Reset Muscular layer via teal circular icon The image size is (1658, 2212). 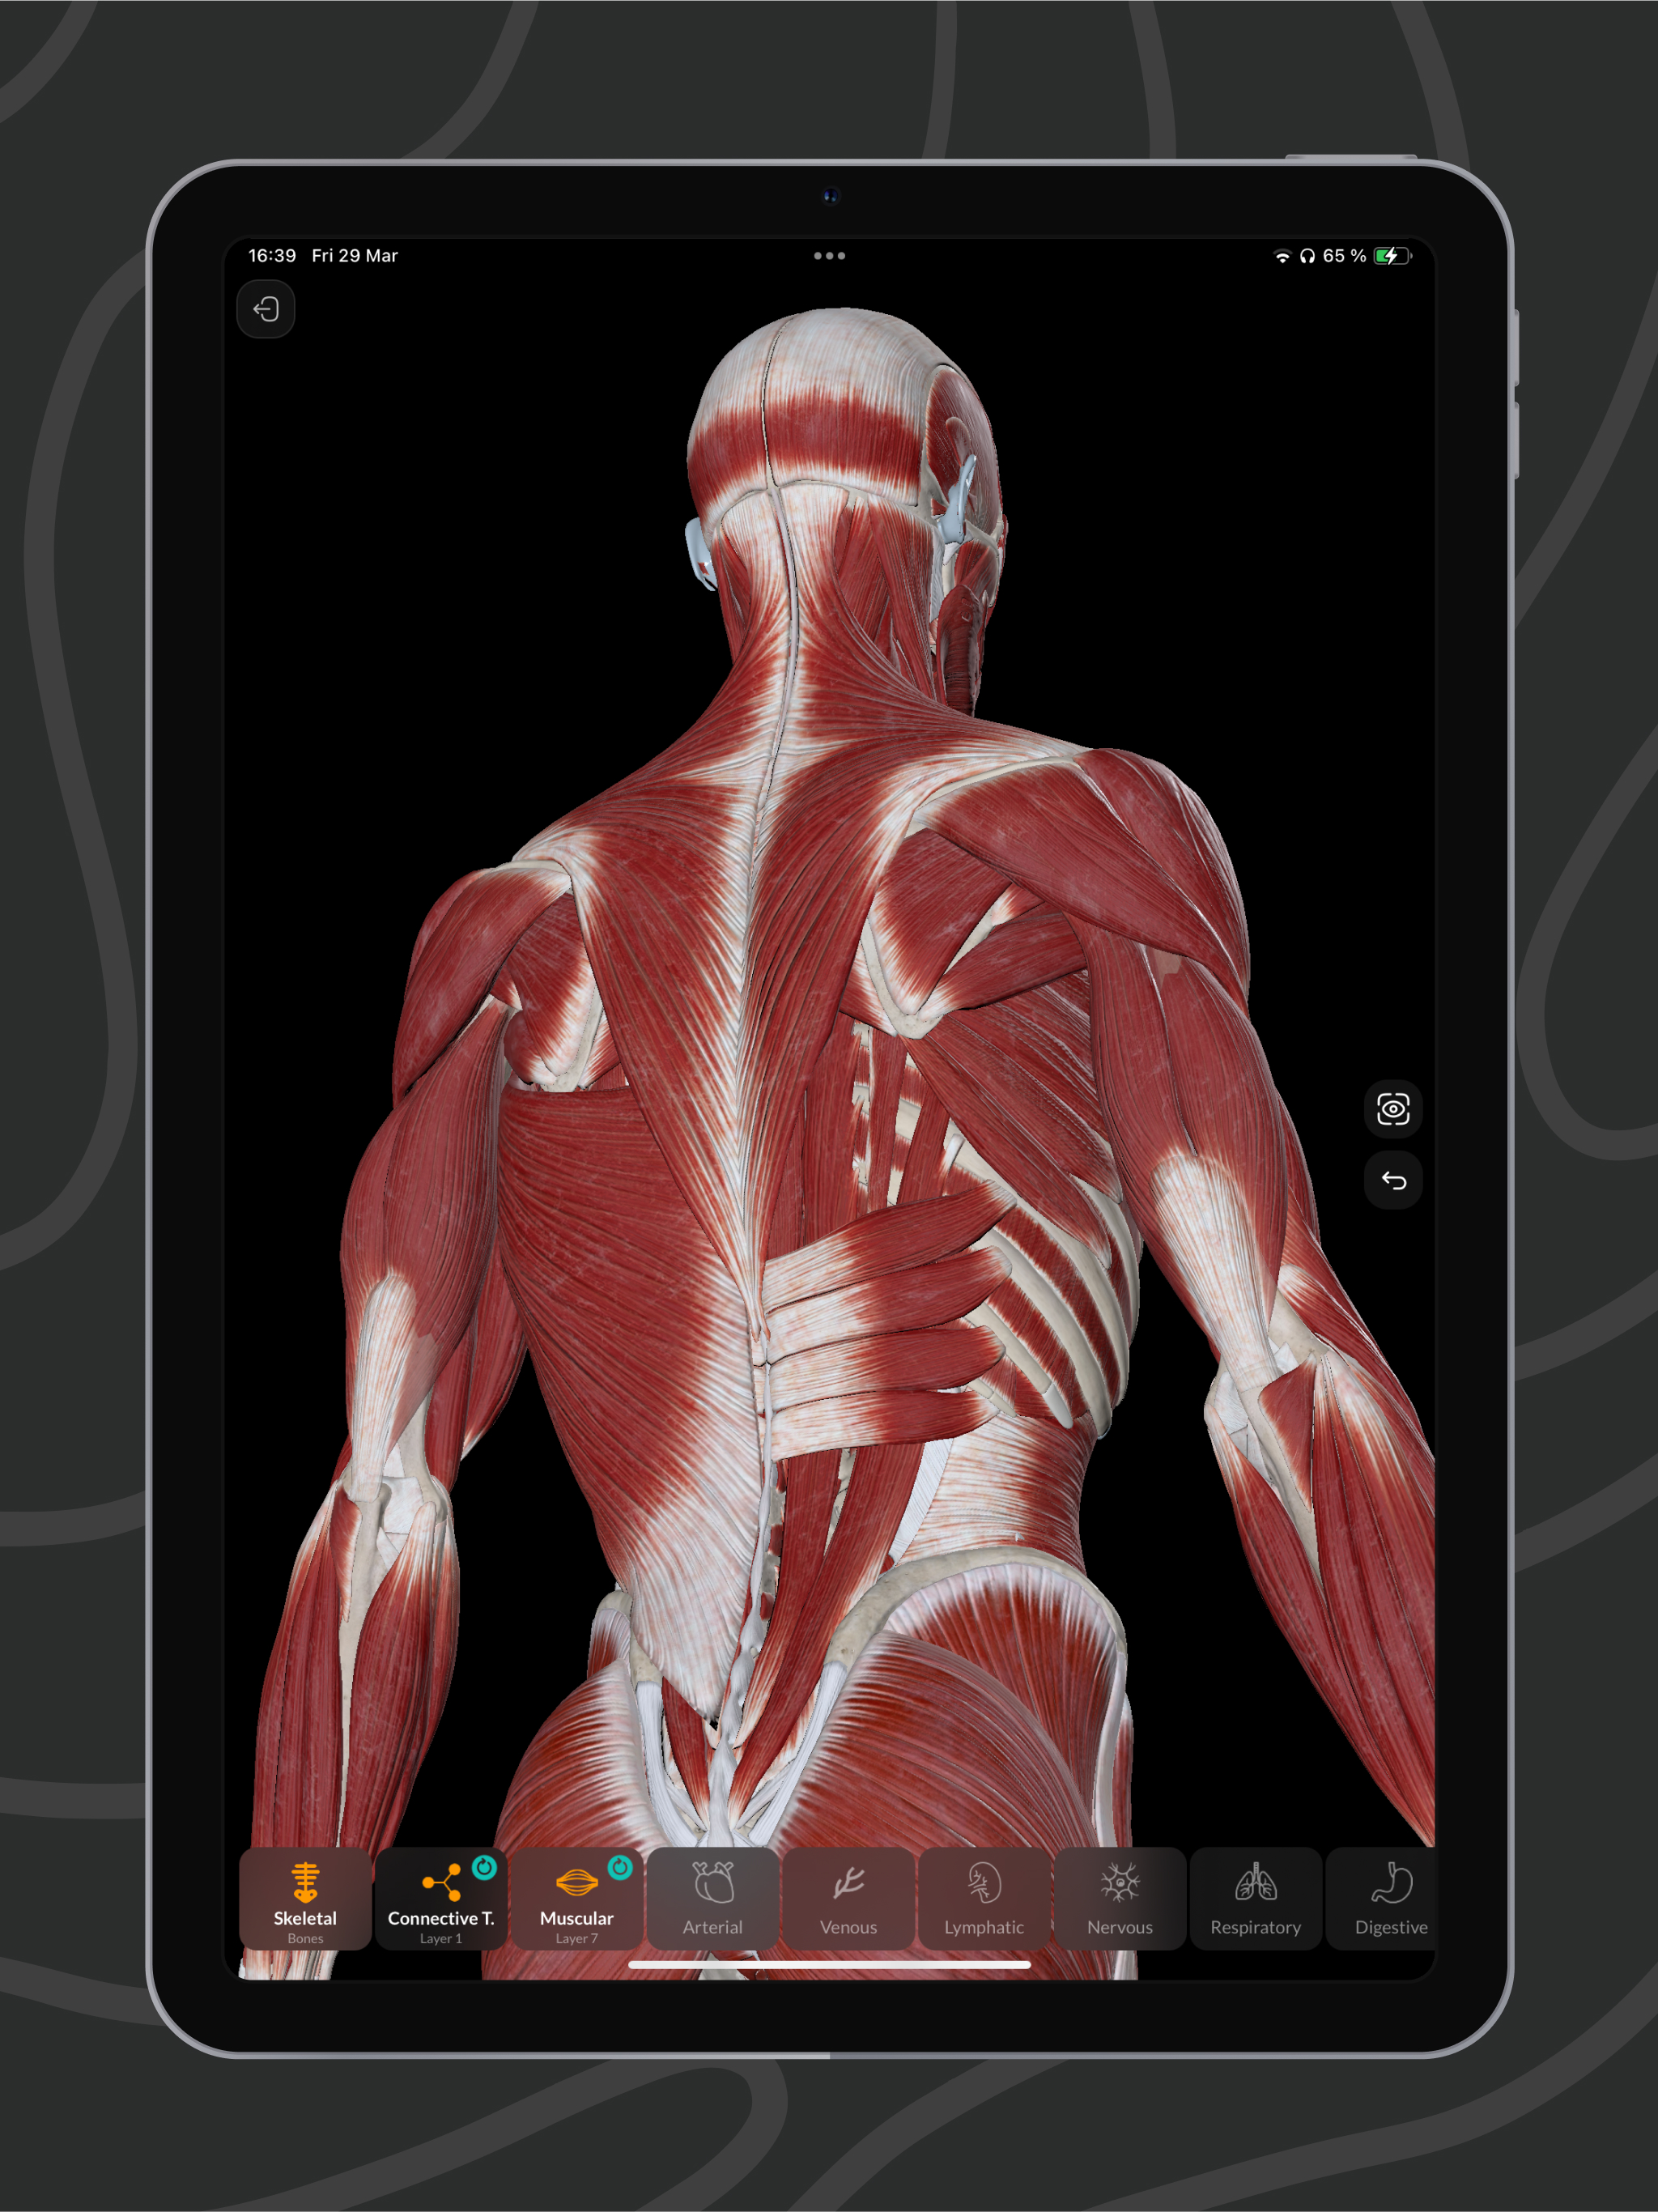point(620,1867)
